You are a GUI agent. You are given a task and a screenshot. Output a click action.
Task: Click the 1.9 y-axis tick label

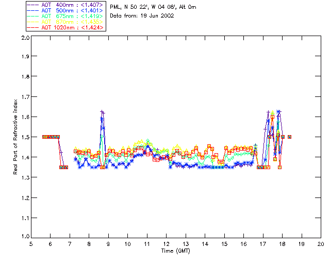click(25, 56)
